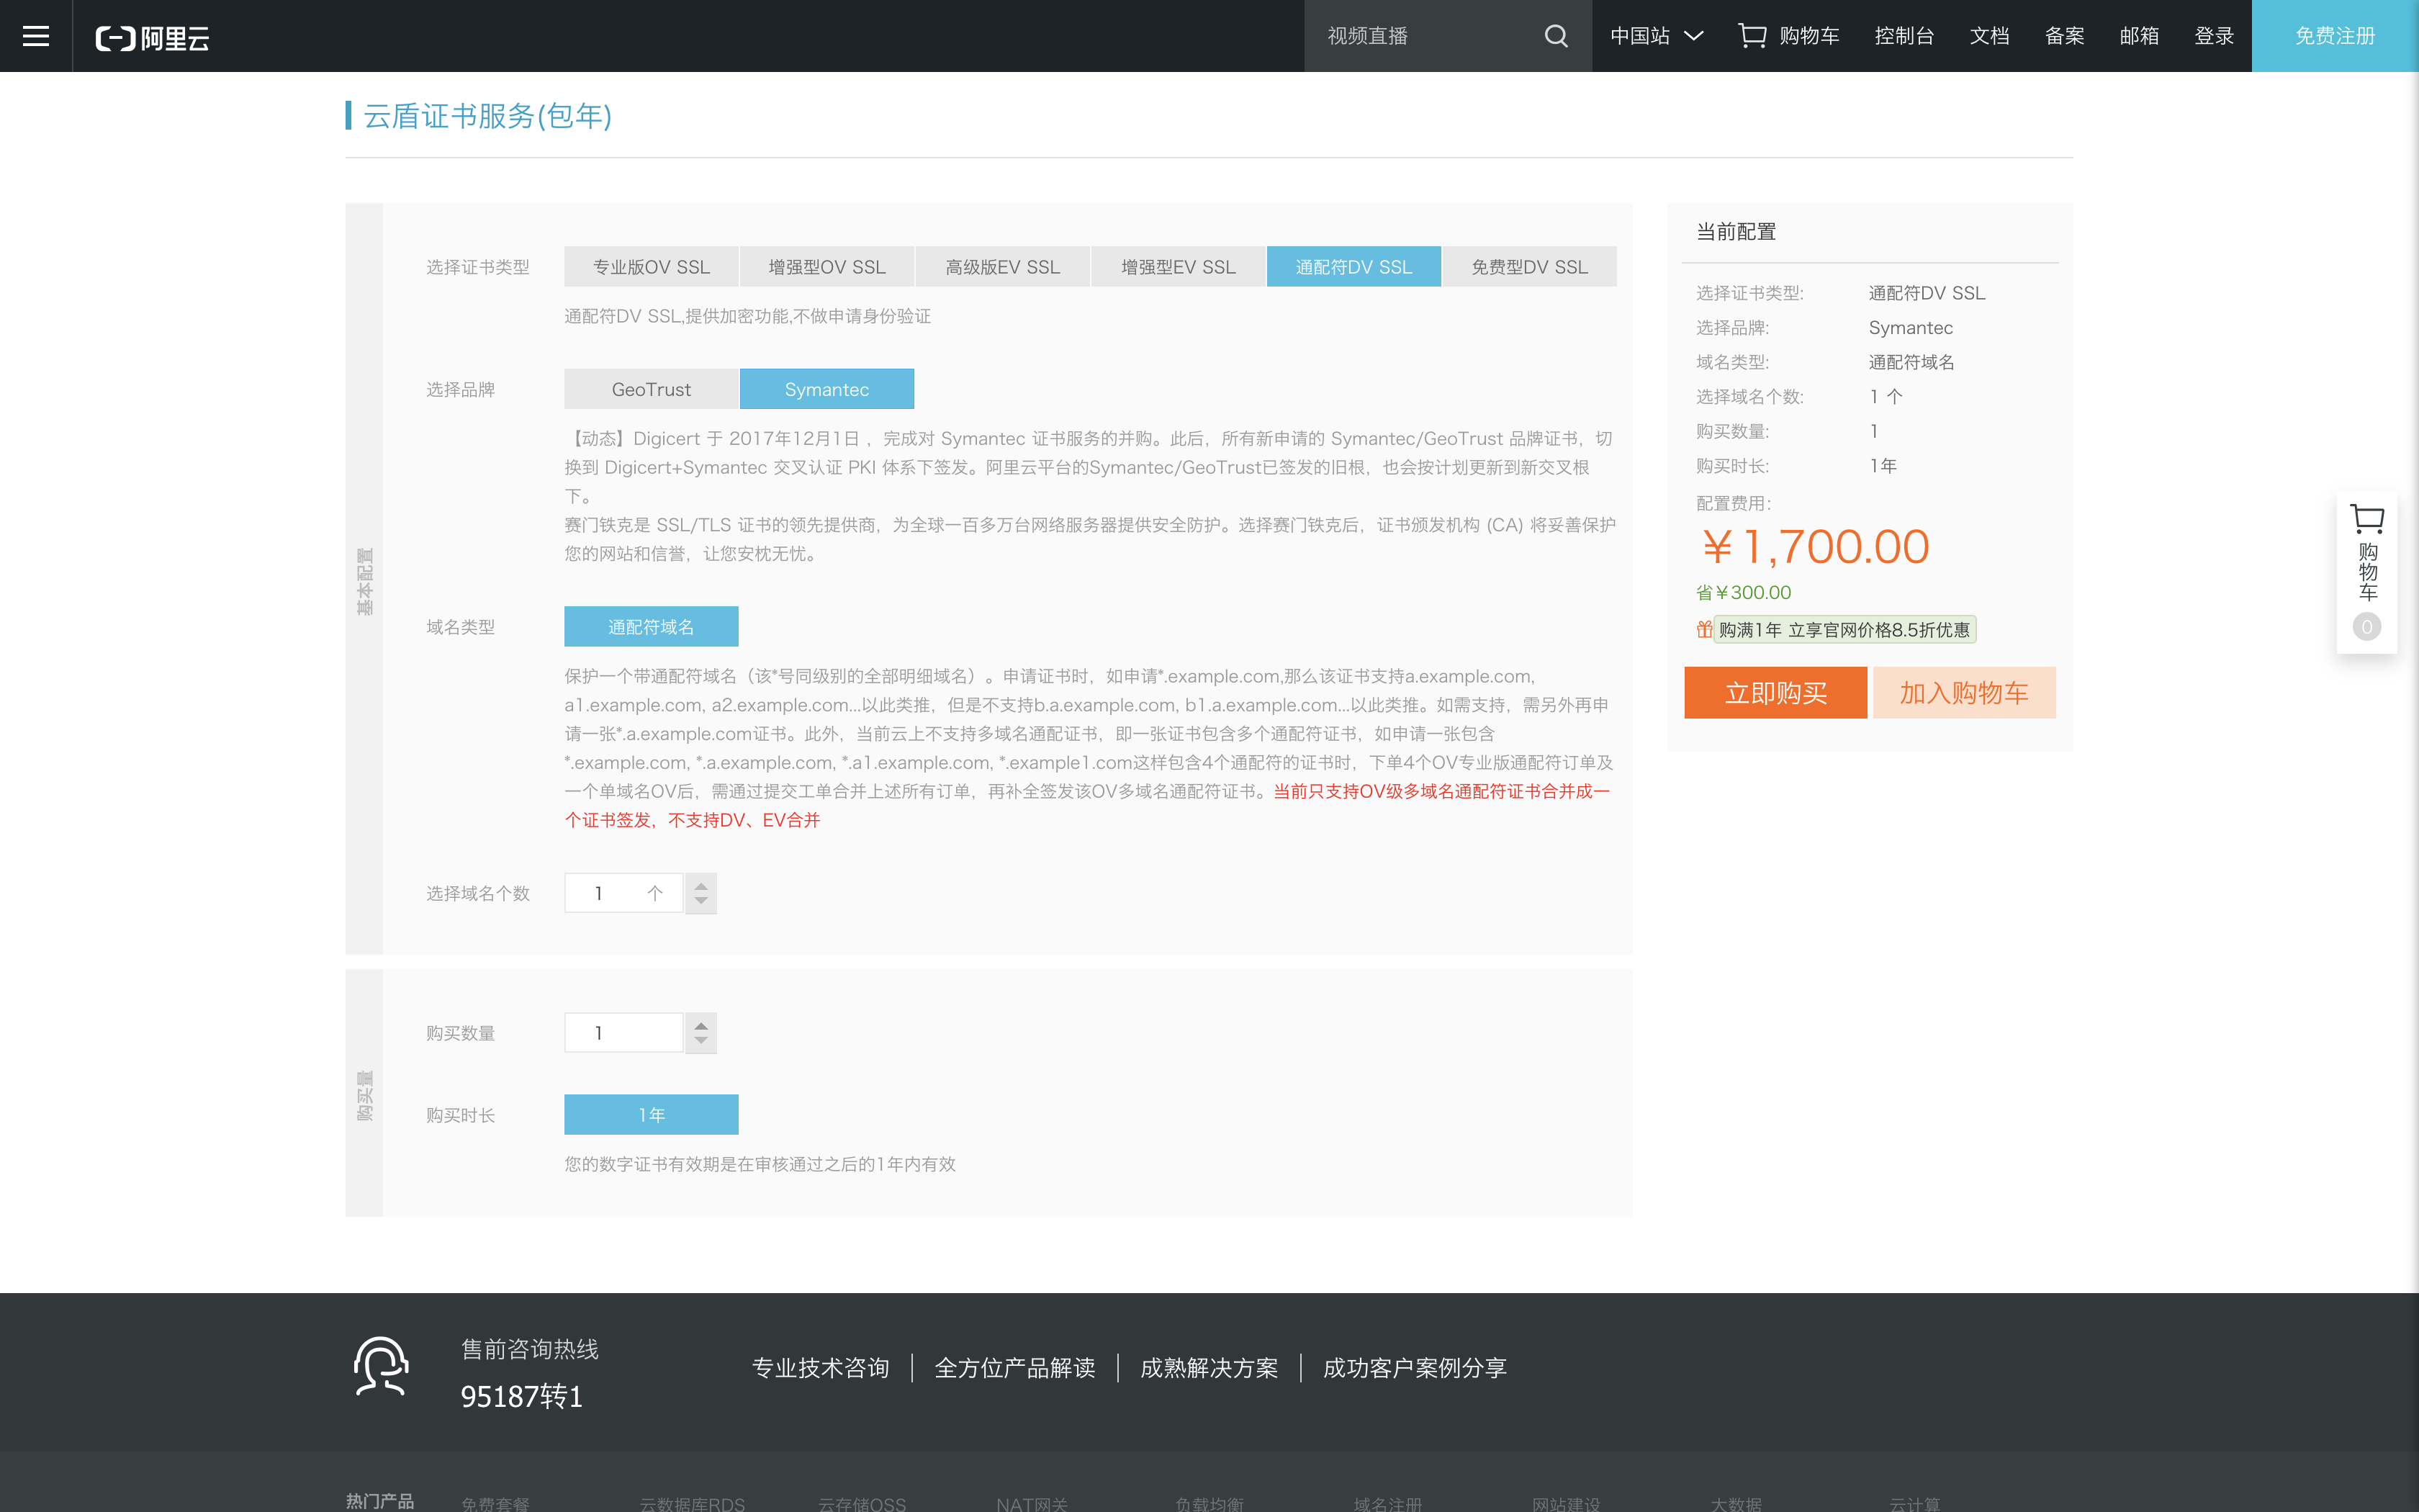Expand the 中国站 region dropdown
The height and width of the screenshot is (1512, 2419).
coord(1657,36)
